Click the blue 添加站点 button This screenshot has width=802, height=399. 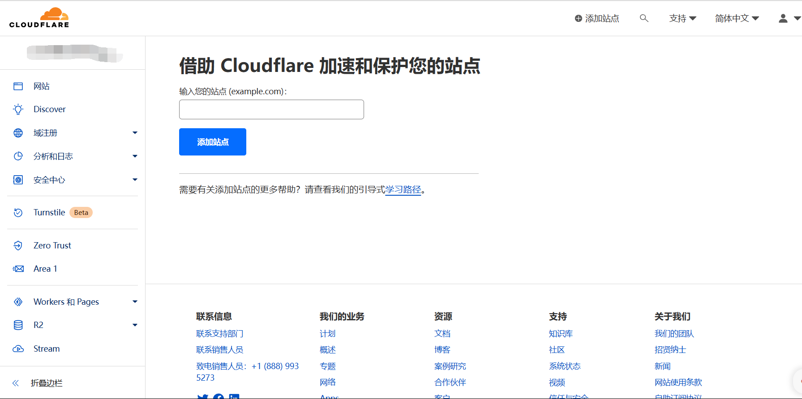[213, 142]
